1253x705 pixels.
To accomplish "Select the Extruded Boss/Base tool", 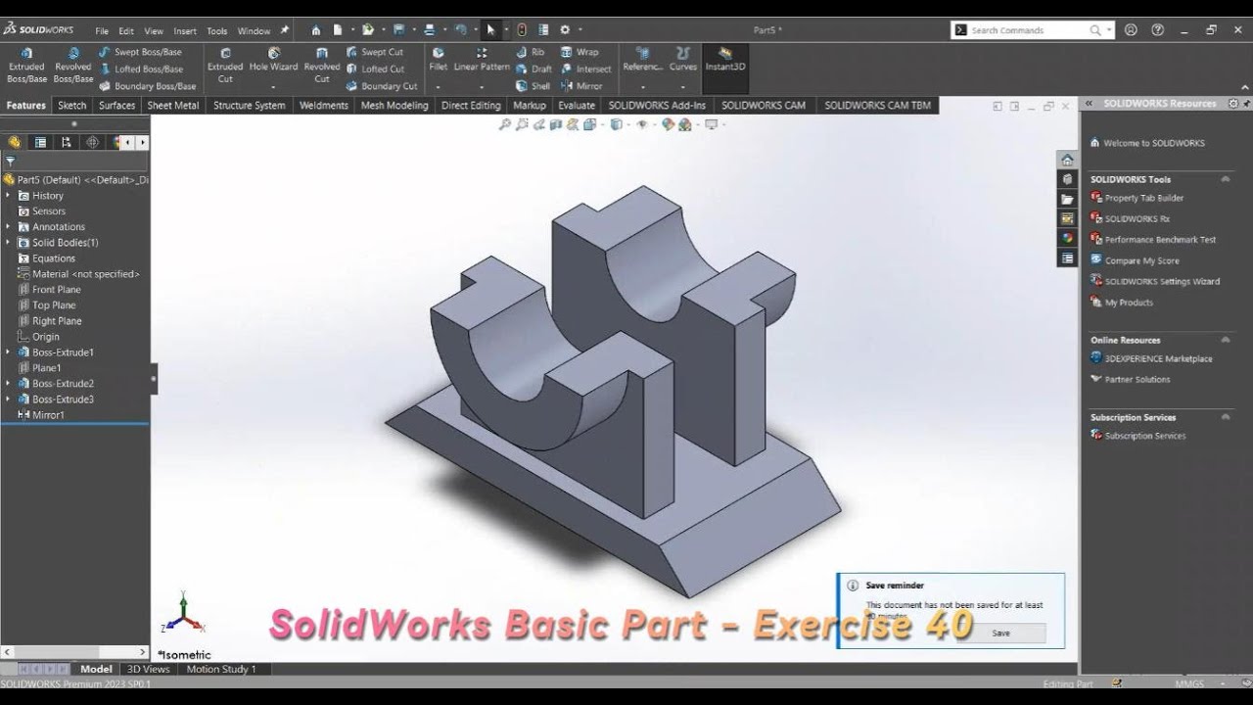I will click(x=26, y=66).
